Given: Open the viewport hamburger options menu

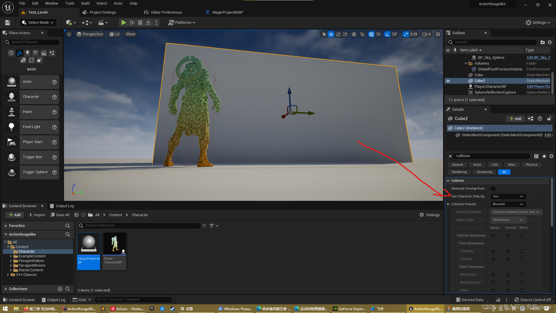Looking at the screenshot, I should click(x=69, y=34).
